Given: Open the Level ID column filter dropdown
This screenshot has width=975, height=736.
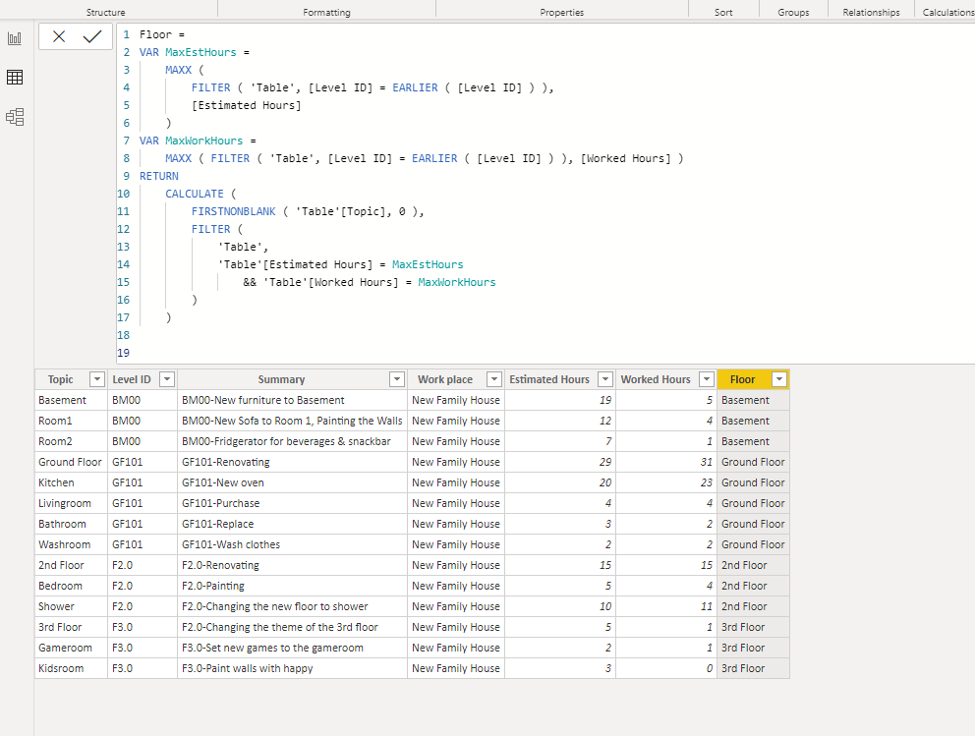Looking at the screenshot, I should point(167,379).
